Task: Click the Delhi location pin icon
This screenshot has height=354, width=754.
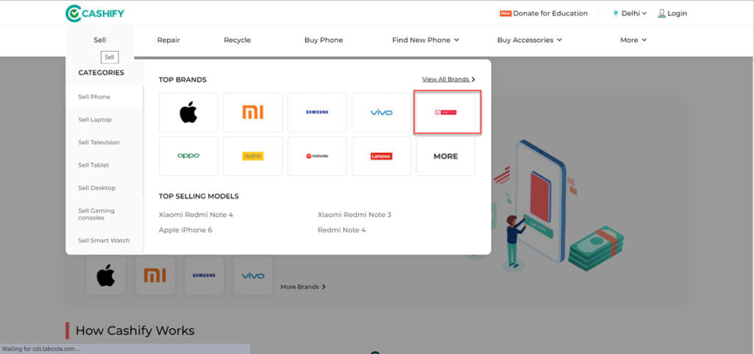Action: pos(615,13)
